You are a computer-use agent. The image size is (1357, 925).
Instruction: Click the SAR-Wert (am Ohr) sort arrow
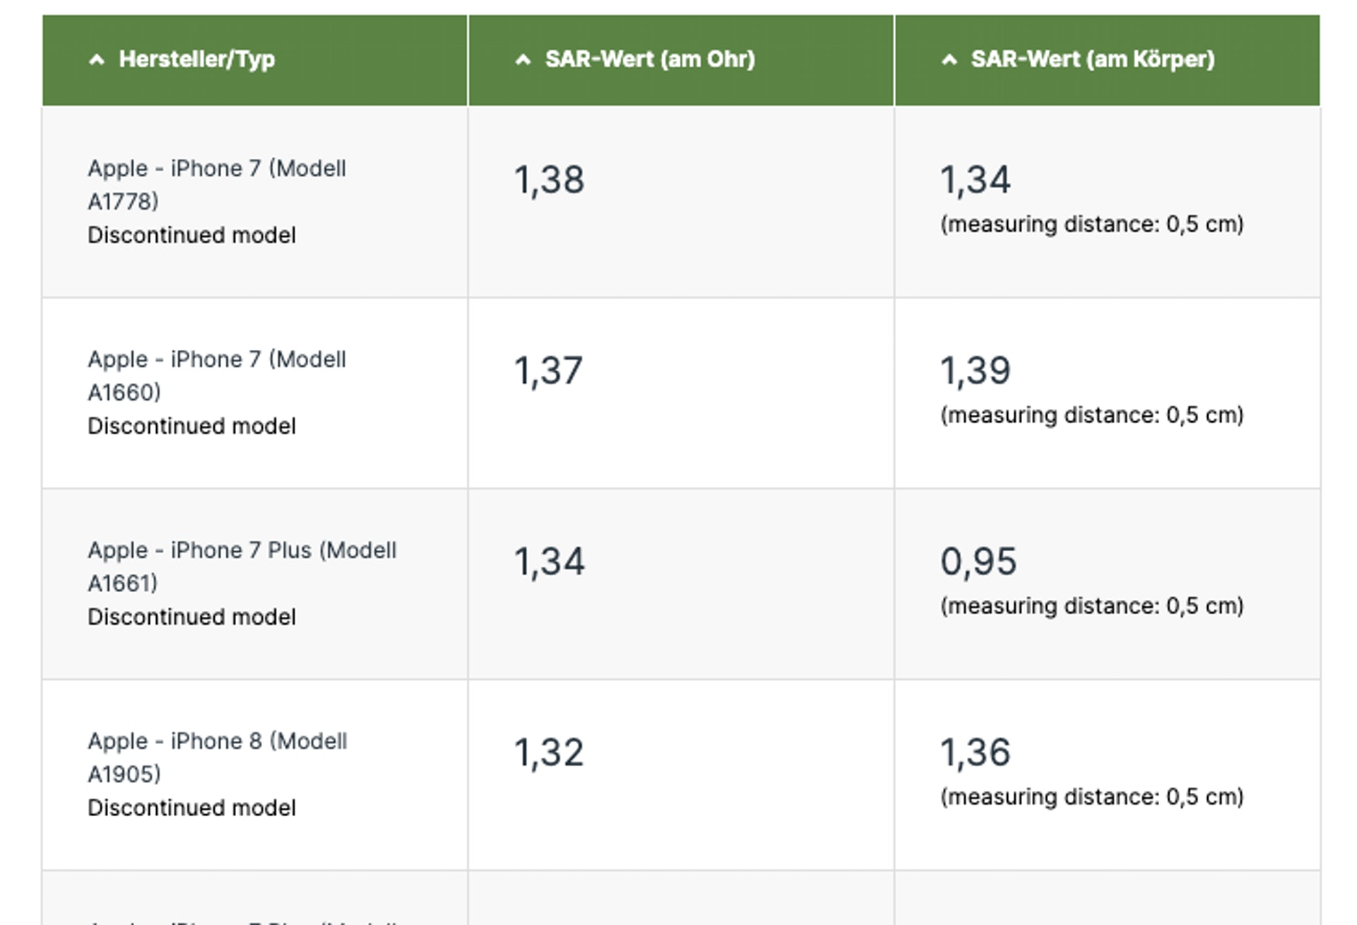click(523, 60)
